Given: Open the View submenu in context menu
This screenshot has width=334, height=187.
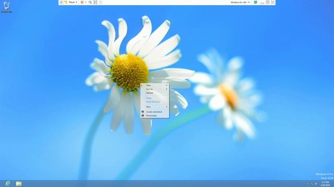Looking at the screenshot, I should pos(155,85).
